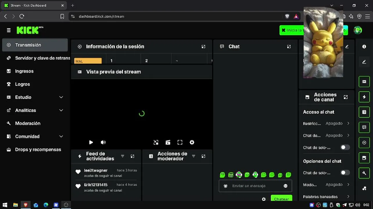Filter the Feed de actividades
The width and height of the screenshot is (373, 209).
pyautogui.click(x=123, y=156)
